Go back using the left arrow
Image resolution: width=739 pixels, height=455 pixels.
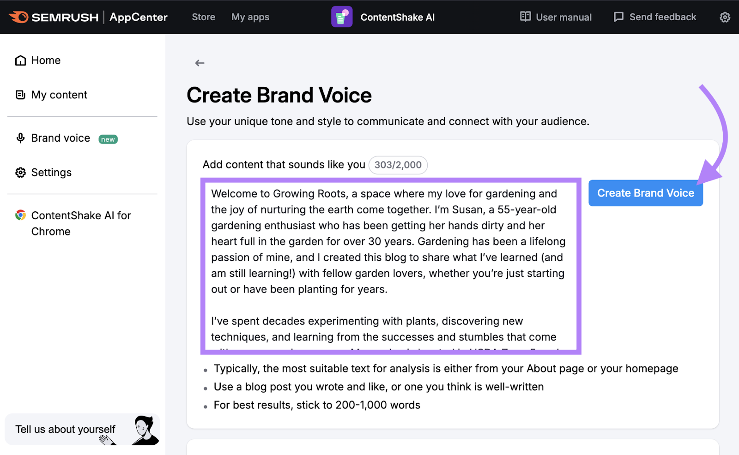pos(200,63)
